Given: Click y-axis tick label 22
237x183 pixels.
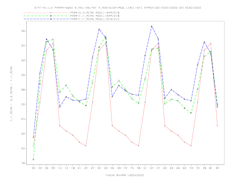Looking at the screenshot, I should pos(23,134).
